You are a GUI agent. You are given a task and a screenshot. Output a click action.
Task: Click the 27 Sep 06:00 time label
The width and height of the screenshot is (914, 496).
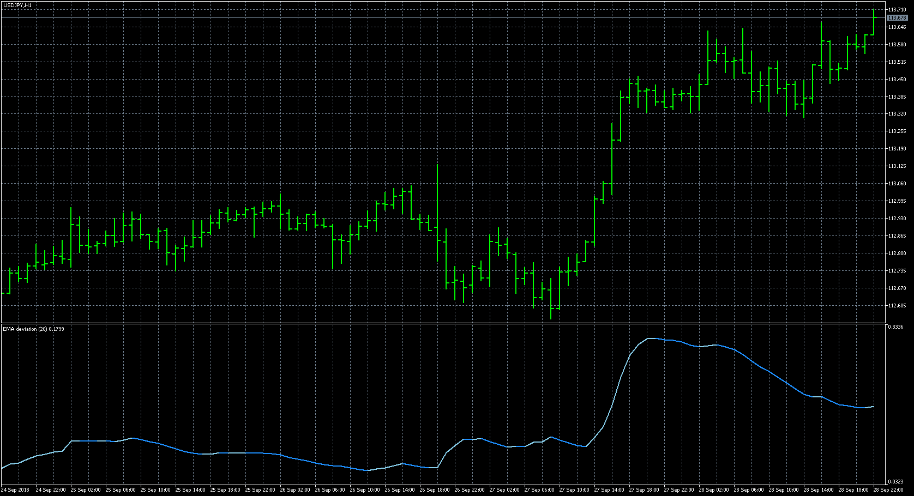(x=539, y=490)
